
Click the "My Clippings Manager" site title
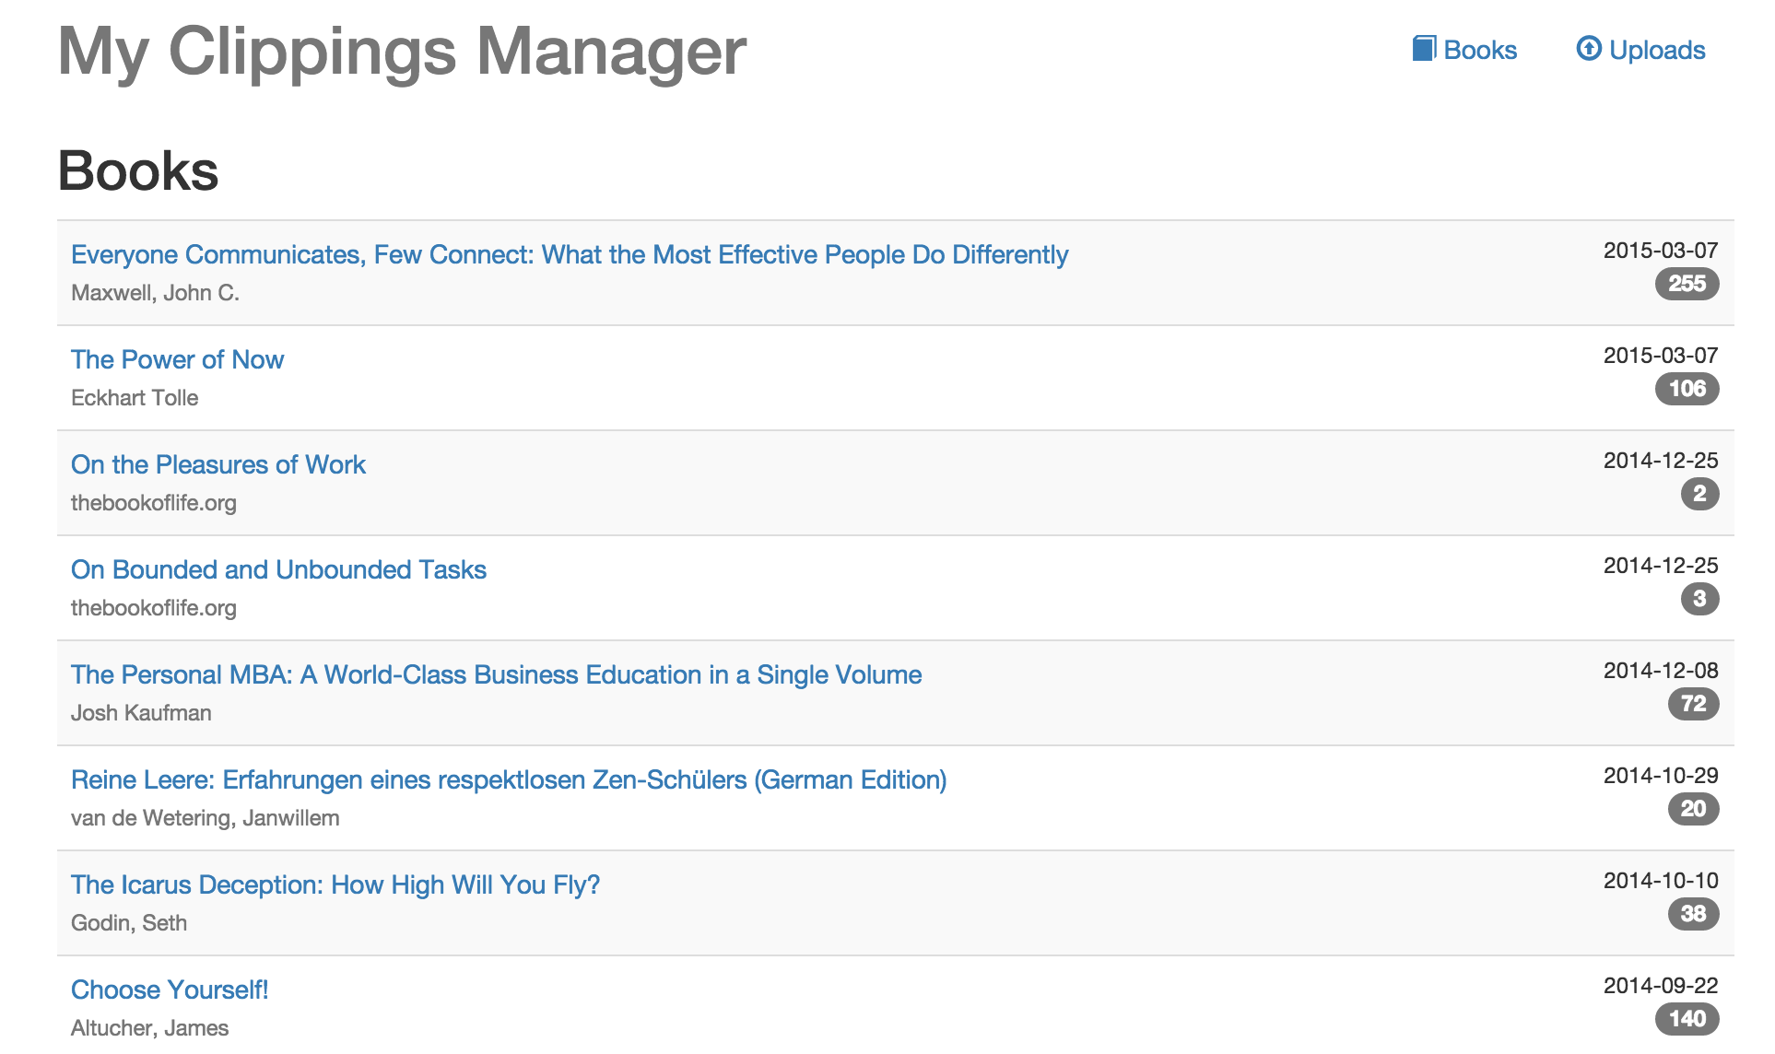[402, 52]
